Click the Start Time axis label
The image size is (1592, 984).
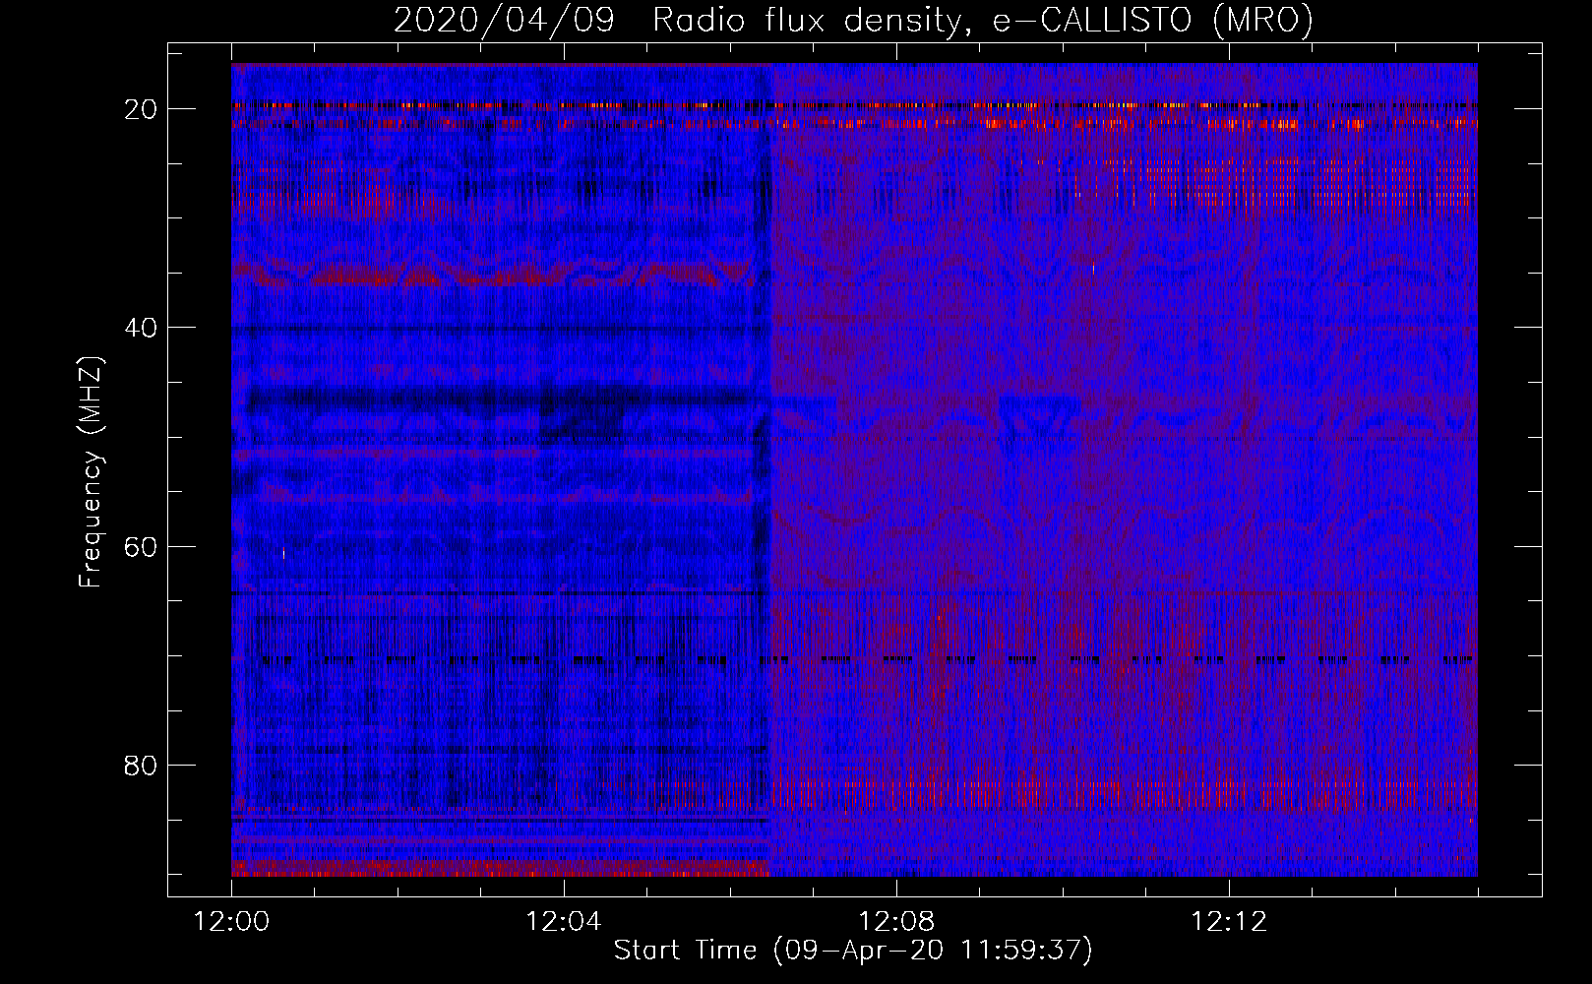853,951
